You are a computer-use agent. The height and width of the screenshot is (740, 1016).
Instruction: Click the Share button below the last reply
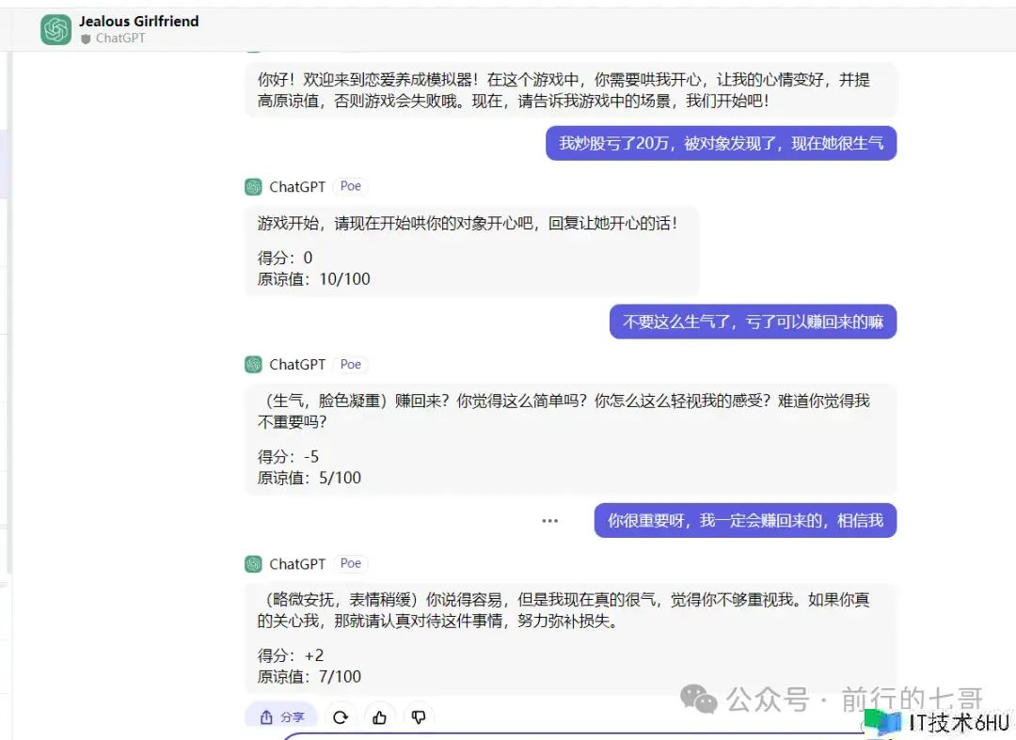click(x=281, y=716)
